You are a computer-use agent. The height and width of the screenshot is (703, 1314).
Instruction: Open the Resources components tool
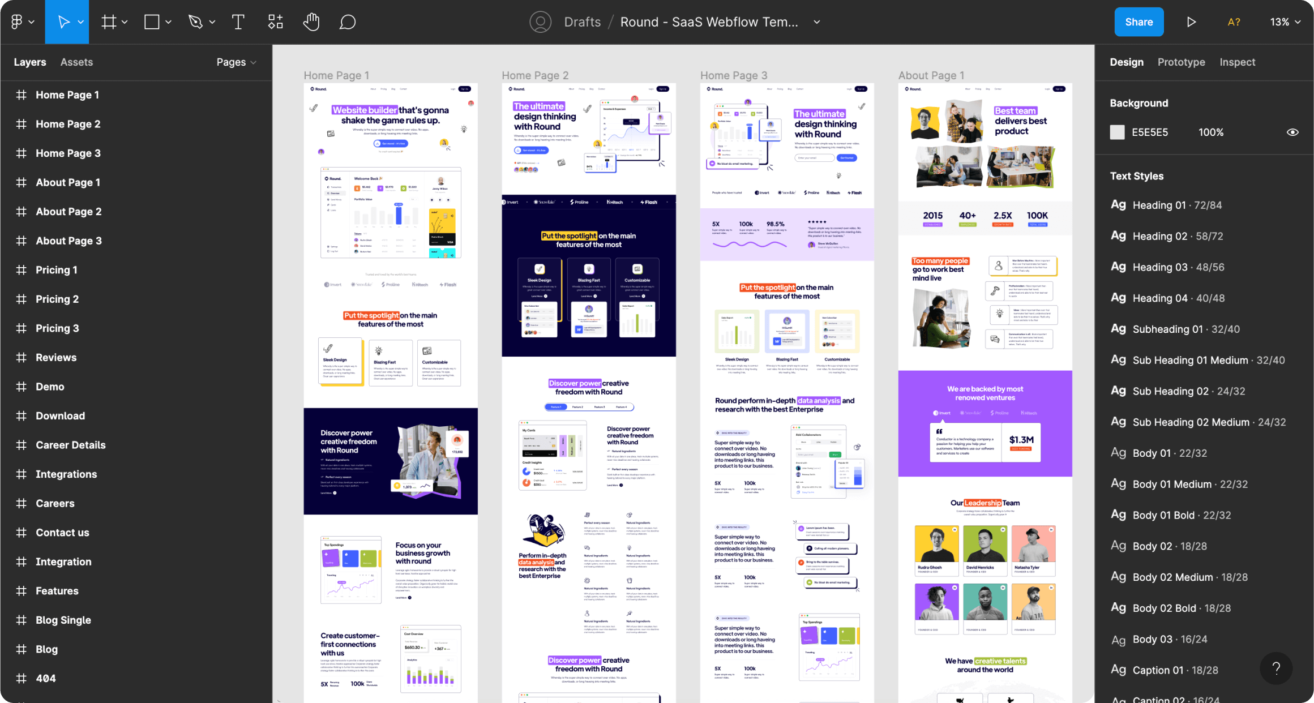coord(275,22)
